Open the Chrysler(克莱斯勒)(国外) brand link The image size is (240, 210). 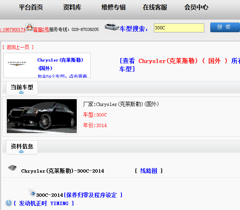(60, 64)
